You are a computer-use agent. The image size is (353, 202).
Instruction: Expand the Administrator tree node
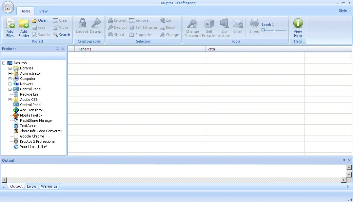10,73
